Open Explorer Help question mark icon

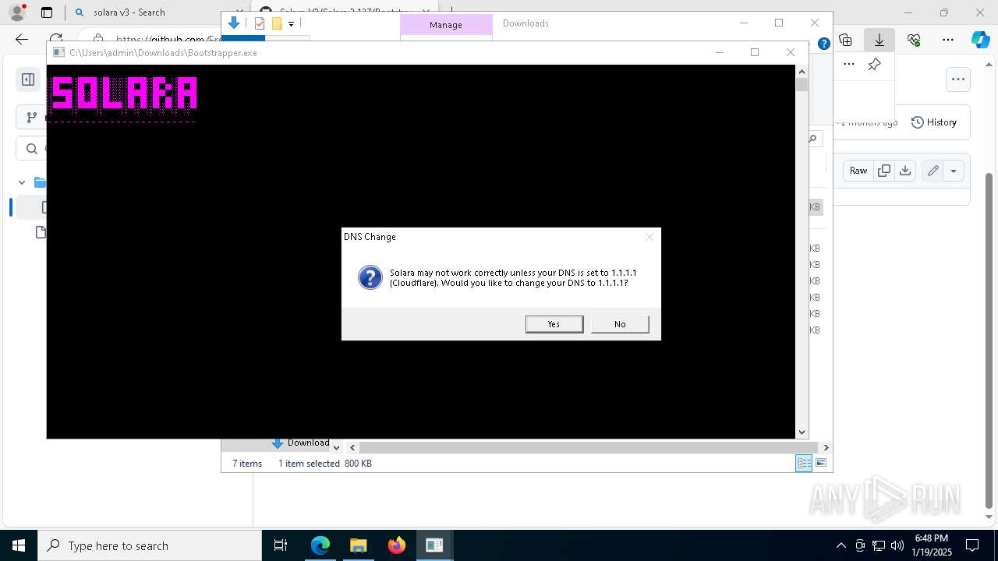(x=823, y=44)
